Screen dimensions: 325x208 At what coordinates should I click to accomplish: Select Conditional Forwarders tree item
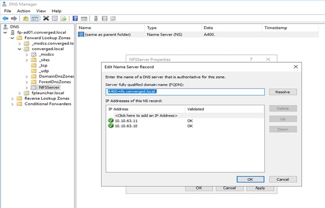[48, 104]
